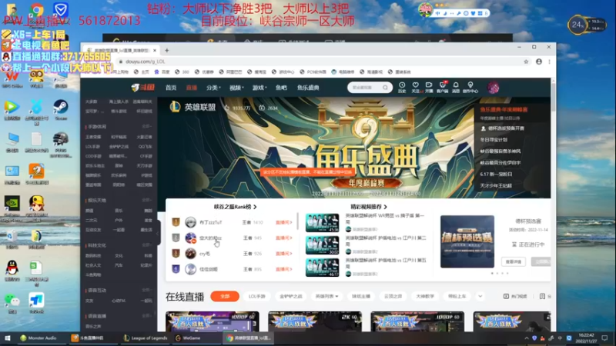Viewport: 616px width, 346px height.
Task: Open 鱼吧 in Douyu nav
Action: point(281,88)
